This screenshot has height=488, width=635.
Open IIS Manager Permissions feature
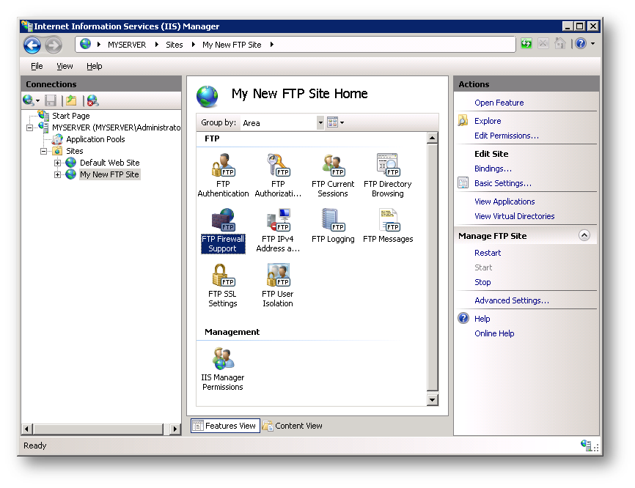point(223,369)
